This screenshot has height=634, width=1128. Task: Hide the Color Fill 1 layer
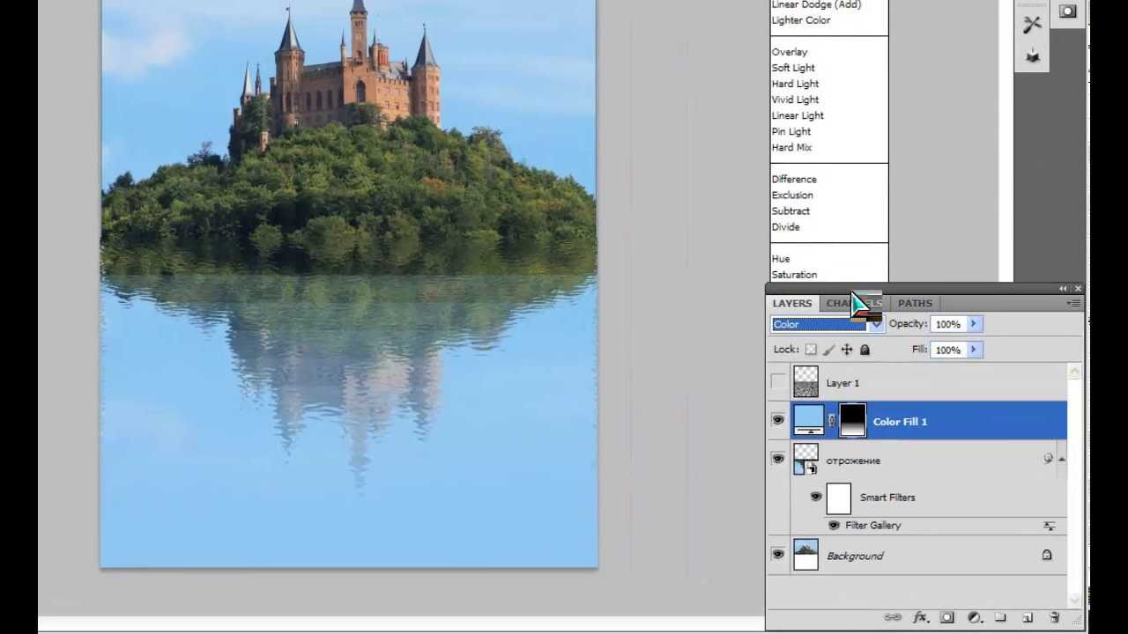point(778,421)
